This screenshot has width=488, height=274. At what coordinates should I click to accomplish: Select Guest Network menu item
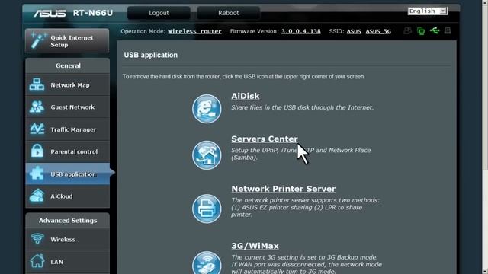click(68, 107)
